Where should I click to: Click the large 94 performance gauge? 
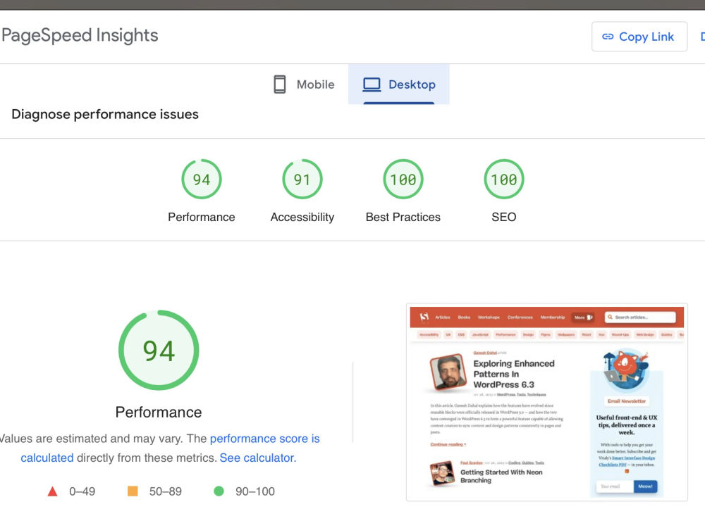(x=159, y=350)
